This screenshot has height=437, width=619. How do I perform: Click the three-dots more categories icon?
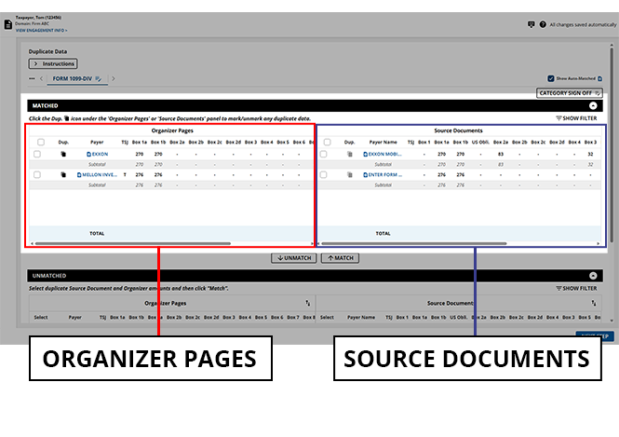(32, 78)
